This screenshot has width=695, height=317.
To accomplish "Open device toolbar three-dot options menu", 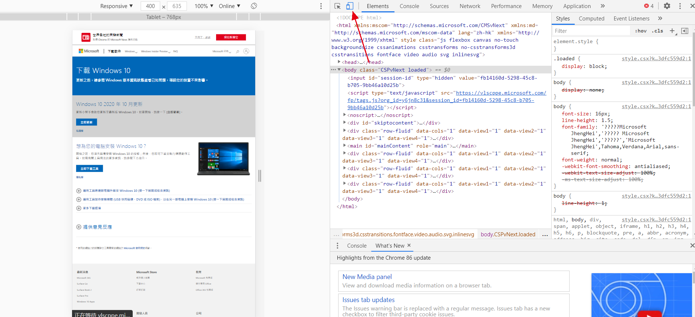I will (x=321, y=6).
